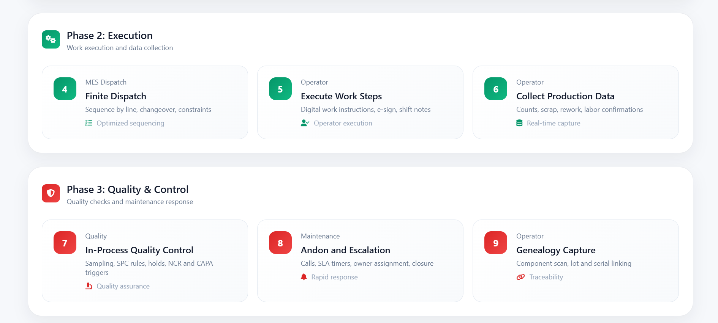Image resolution: width=718 pixels, height=323 pixels.
Task: Click the Genealogy Capture title
Action: point(556,250)
